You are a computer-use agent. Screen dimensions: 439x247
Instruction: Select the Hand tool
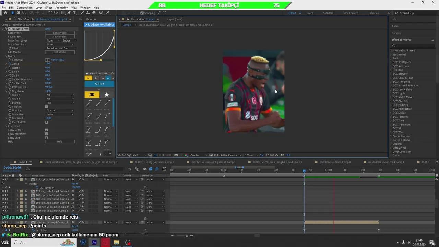pyautogui.click(x=18, y=13)
